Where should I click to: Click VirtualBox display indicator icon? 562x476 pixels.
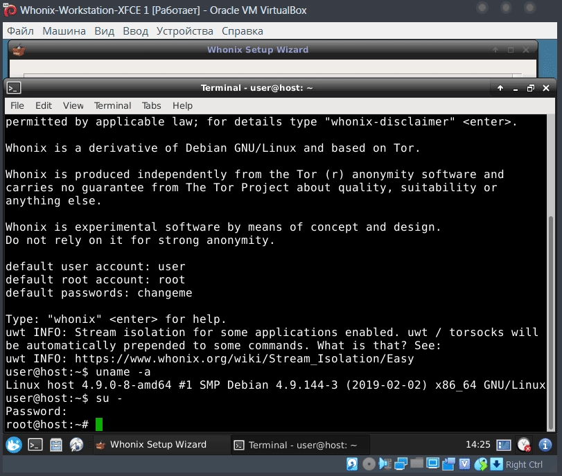432,464
